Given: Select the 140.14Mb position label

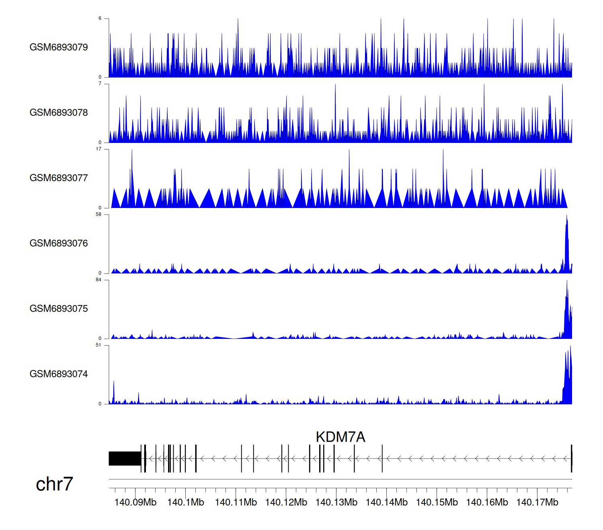Looking at the screenshot, I should click(386, 502).
